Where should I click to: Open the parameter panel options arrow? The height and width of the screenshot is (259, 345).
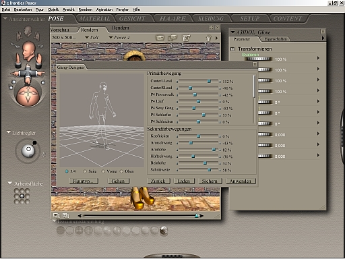click(323, 38)
